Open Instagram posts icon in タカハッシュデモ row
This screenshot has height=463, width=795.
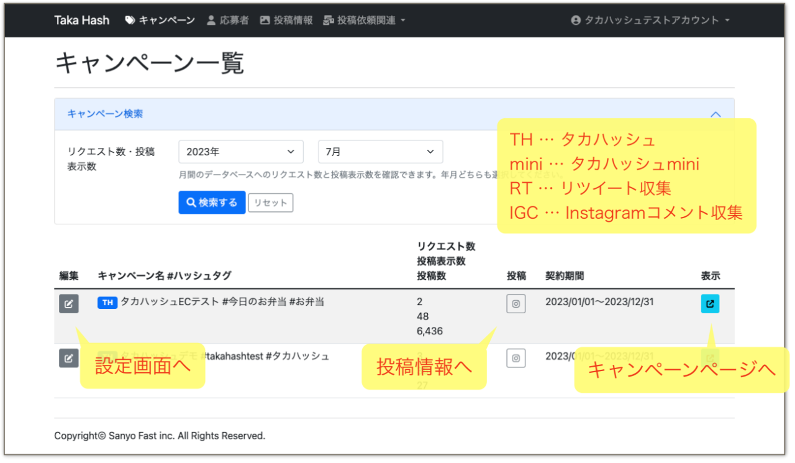point(516,358)
